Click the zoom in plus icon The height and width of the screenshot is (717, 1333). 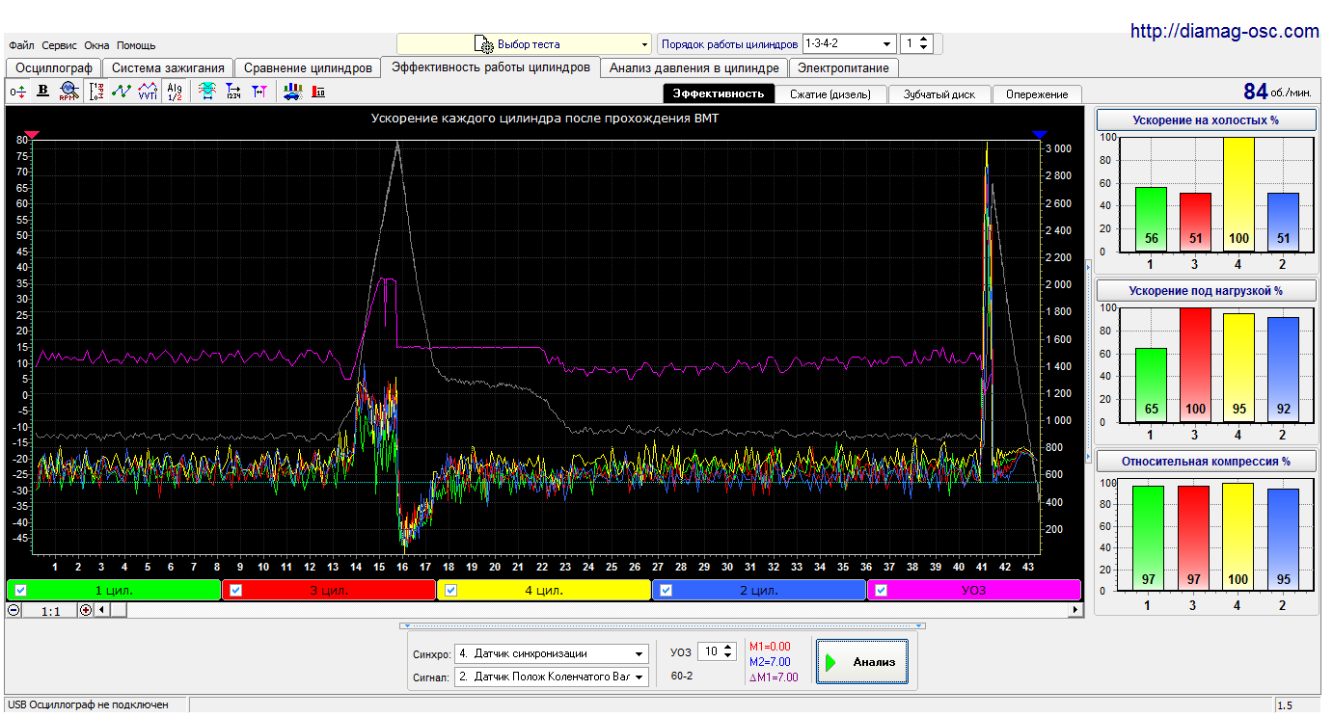pyautogui.click(x=86, y=610)
